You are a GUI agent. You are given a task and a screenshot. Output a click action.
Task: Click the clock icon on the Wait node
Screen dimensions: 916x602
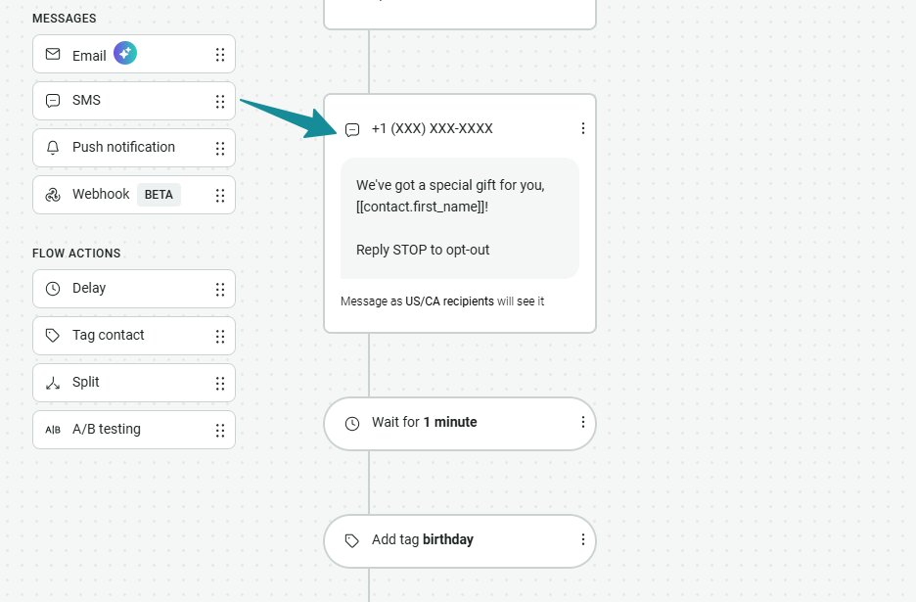coord(351,422)
